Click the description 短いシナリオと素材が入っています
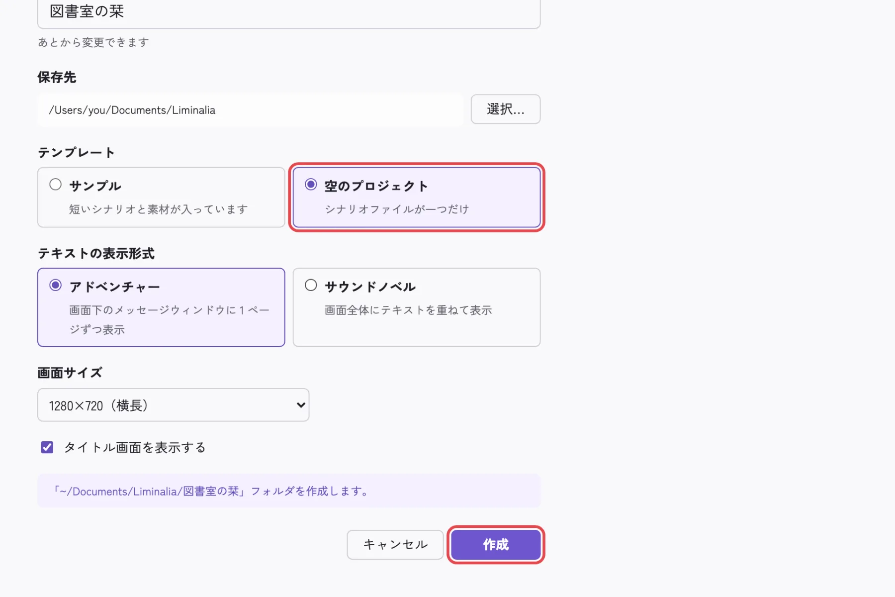This screenshot has height=597, width=895. pyautogui.click(x=159, y=209)
